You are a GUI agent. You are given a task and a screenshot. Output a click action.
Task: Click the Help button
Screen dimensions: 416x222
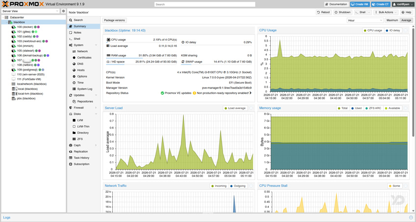point(407,12)
